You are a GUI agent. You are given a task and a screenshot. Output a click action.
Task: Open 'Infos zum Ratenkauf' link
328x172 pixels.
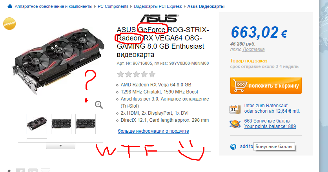coord(266,106)
